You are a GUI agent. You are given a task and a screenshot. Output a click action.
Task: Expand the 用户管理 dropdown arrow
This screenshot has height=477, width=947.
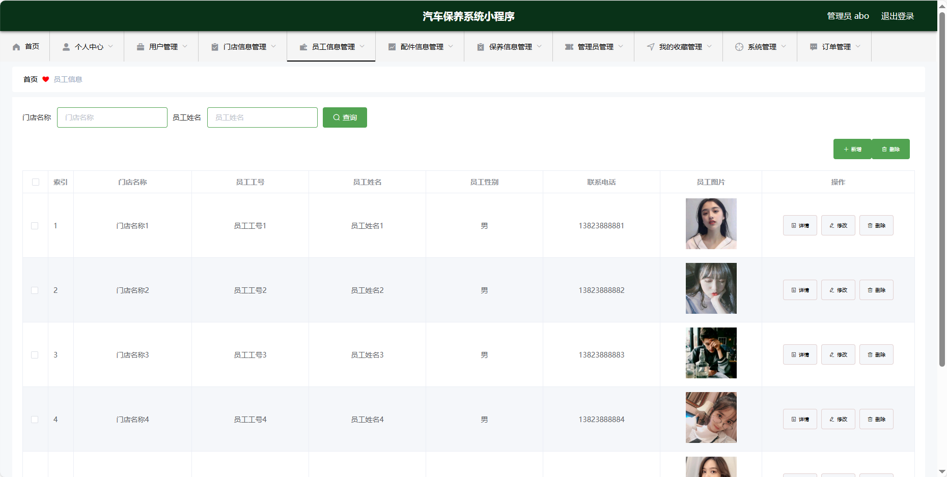click(x=185, y=46)
